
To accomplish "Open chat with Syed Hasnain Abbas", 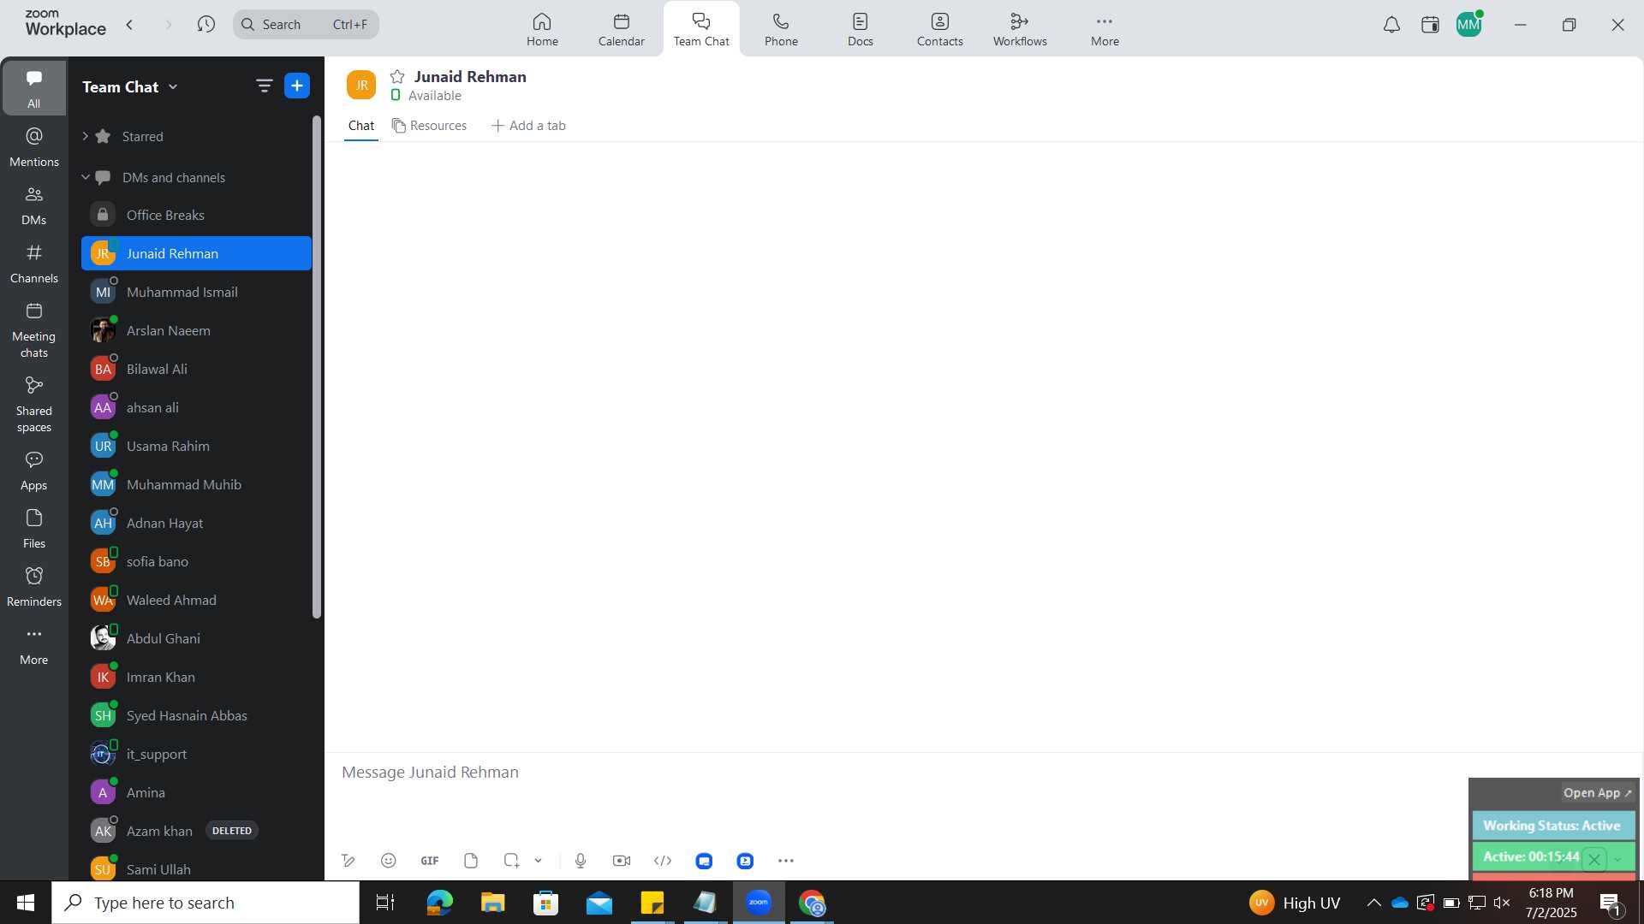I will (196, 715).
